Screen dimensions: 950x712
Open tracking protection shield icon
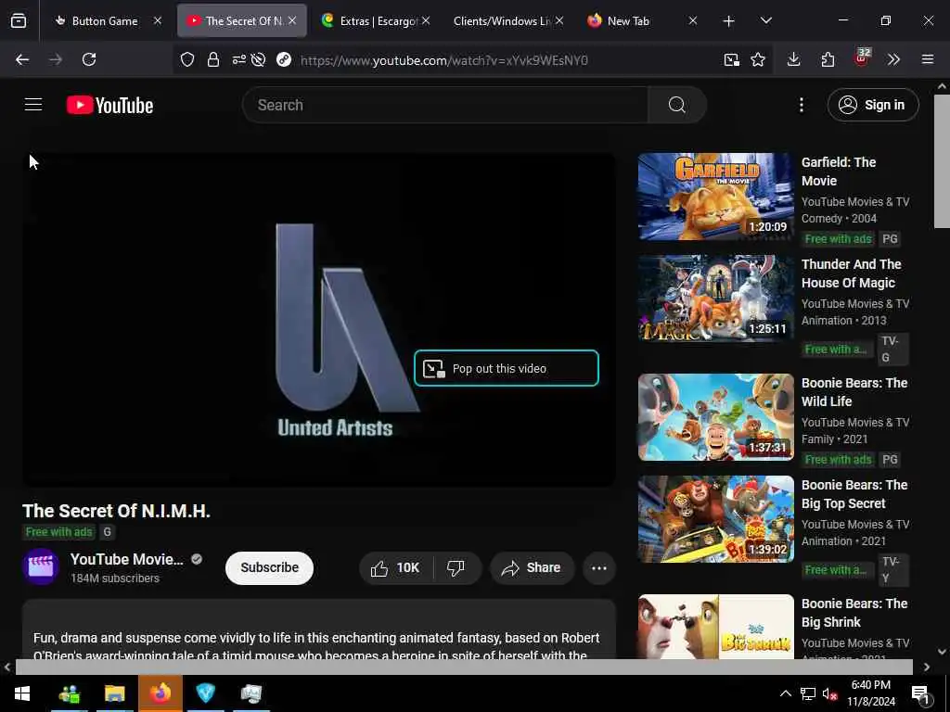coord(187,59)
